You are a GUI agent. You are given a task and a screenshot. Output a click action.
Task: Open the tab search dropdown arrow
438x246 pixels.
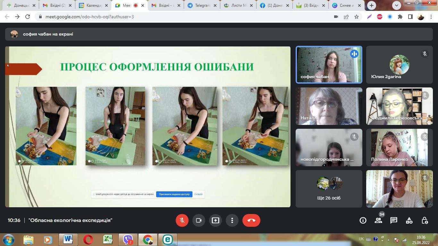[x=397, y=5]
